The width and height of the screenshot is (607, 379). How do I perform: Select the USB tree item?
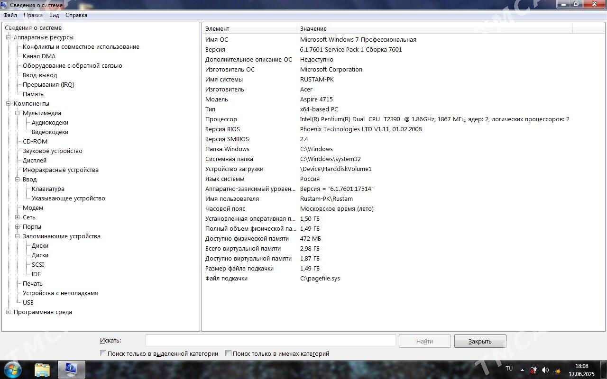[x=28, y=303]
